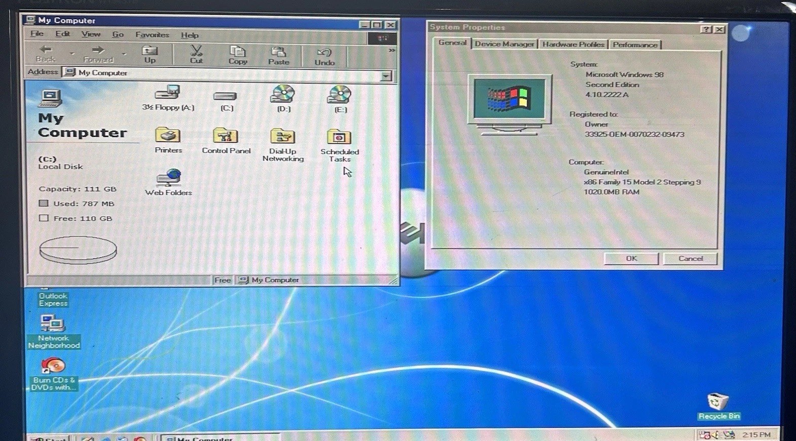Viewport: 796px width, 441px height.
Task: Click the 'Second Edition' text
Action: (612, 85)
